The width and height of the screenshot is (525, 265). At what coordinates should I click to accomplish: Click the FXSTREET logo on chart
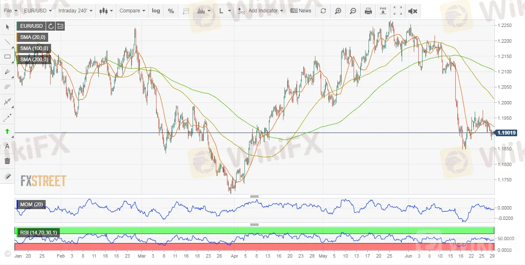coord(43,181)
